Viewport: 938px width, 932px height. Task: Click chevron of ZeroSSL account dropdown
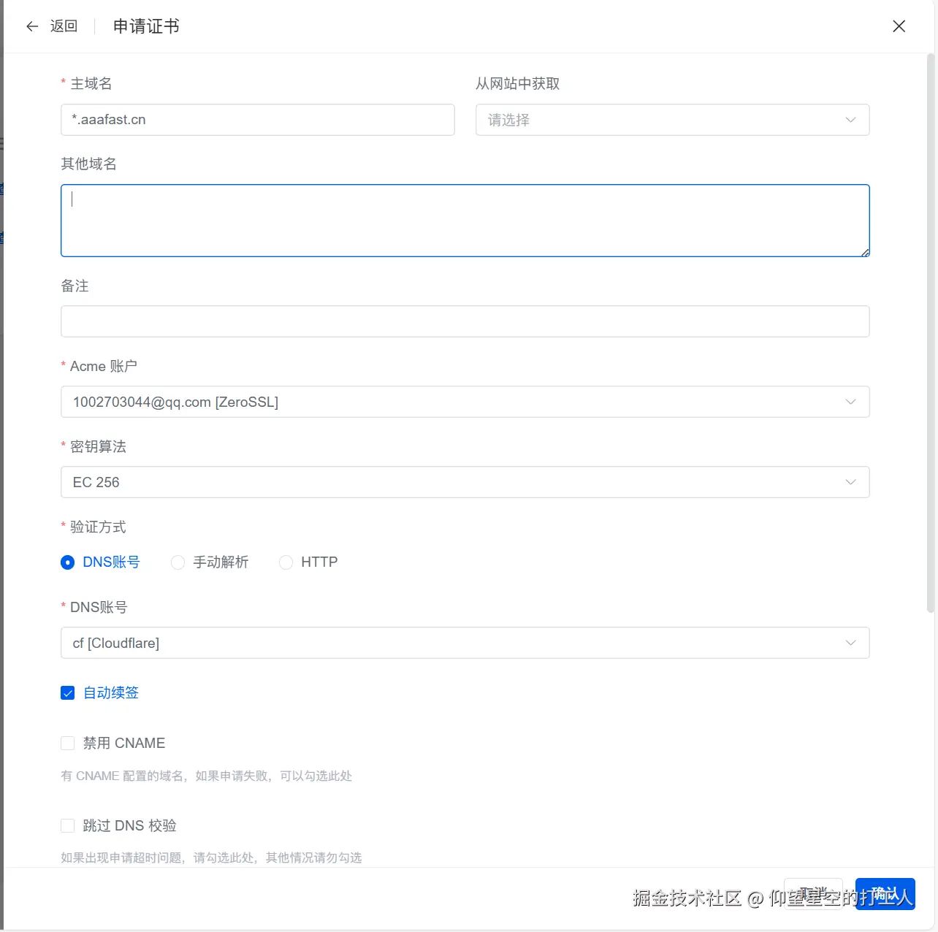(850, 402)
